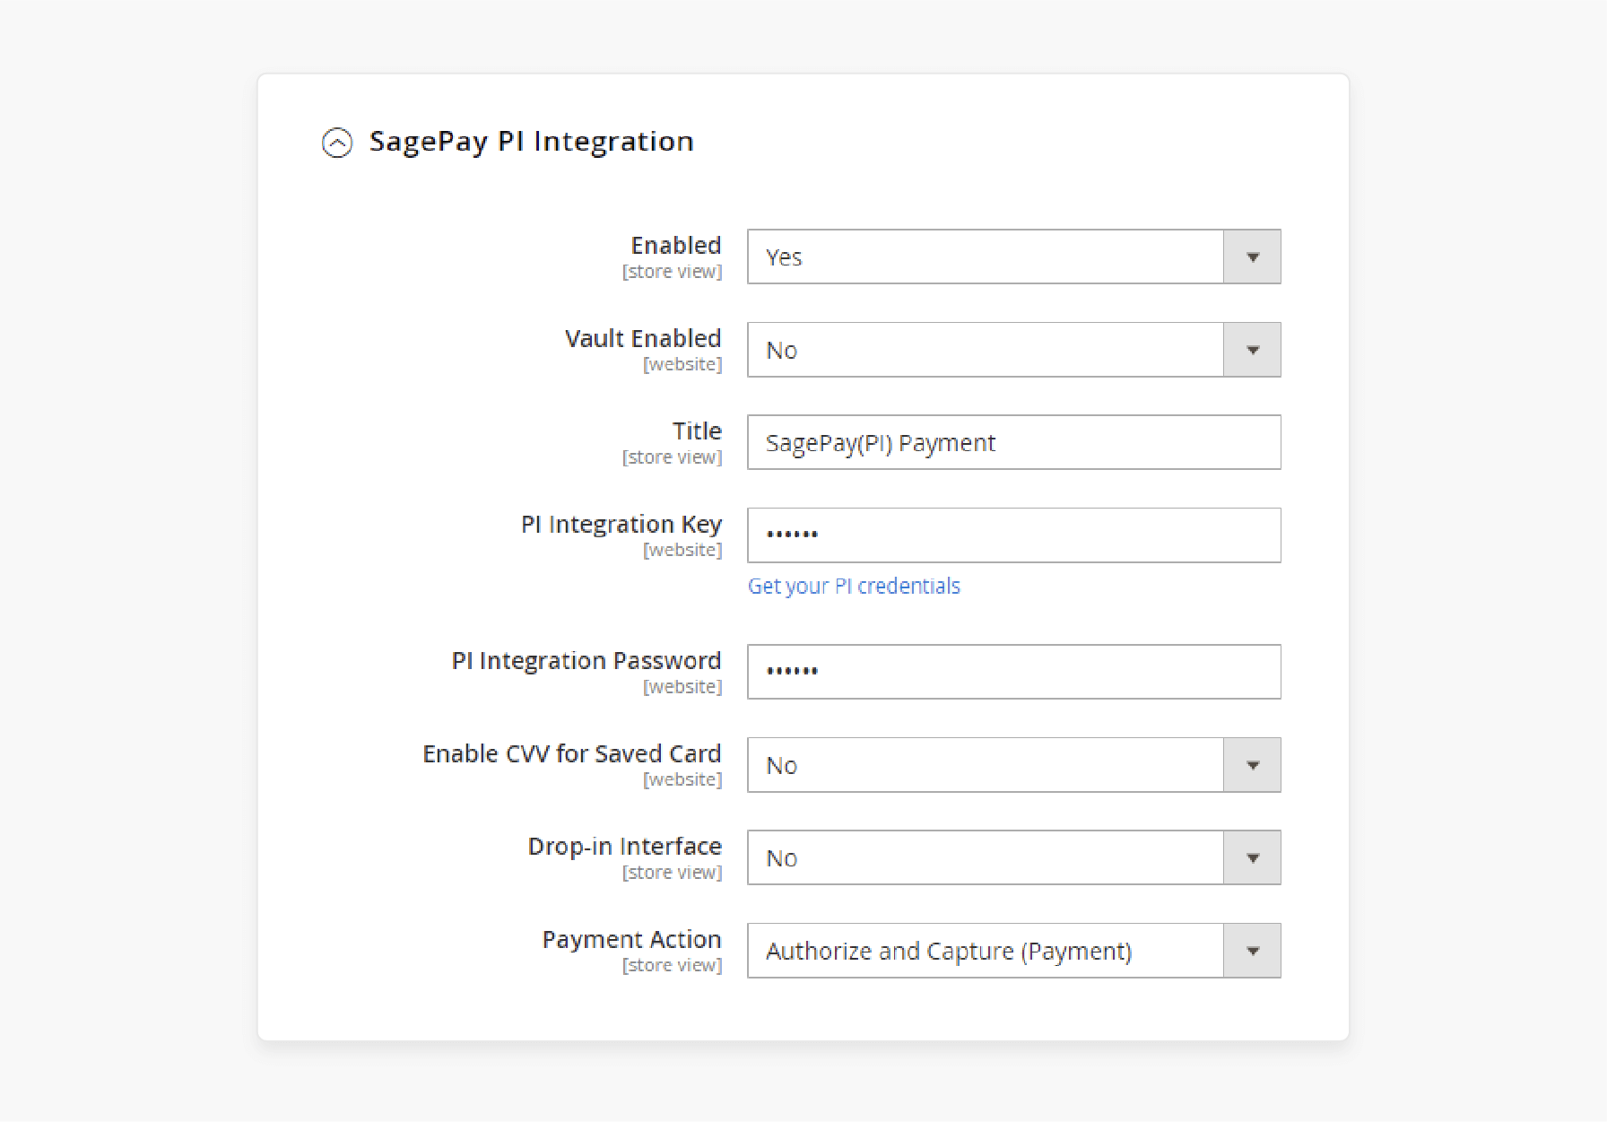Open the Vault Enabled dropdown
The image size is (1607, 1122).
coord(1014,350)
